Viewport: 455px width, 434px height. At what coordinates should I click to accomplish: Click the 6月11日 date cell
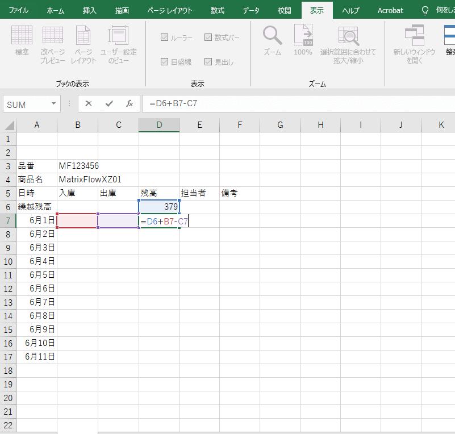pyautogui.click(x=36, y=357)
